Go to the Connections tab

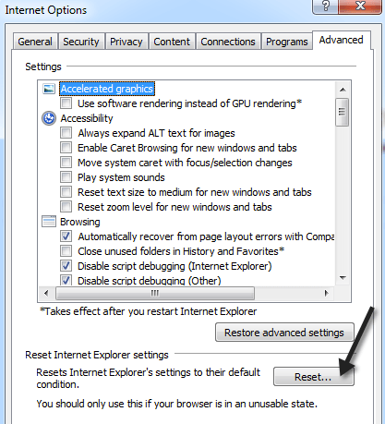(x=228, y=42)
